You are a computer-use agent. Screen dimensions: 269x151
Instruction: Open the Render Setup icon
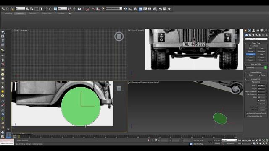160,9
